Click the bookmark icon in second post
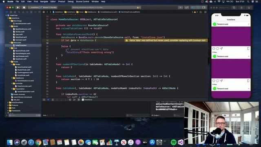The width and height of the screenshot is (261, 147). (248, 81)
